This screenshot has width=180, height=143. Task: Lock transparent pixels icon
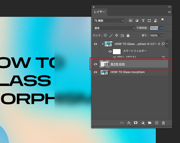click(105, 35)
